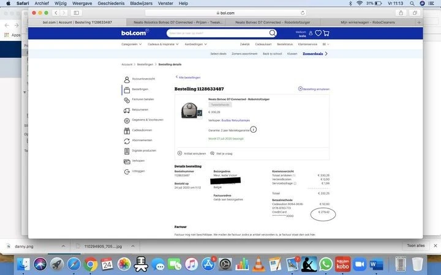The image size is (441, 275).
Task: Click Stel je vraag link
Action: (221, 153)
